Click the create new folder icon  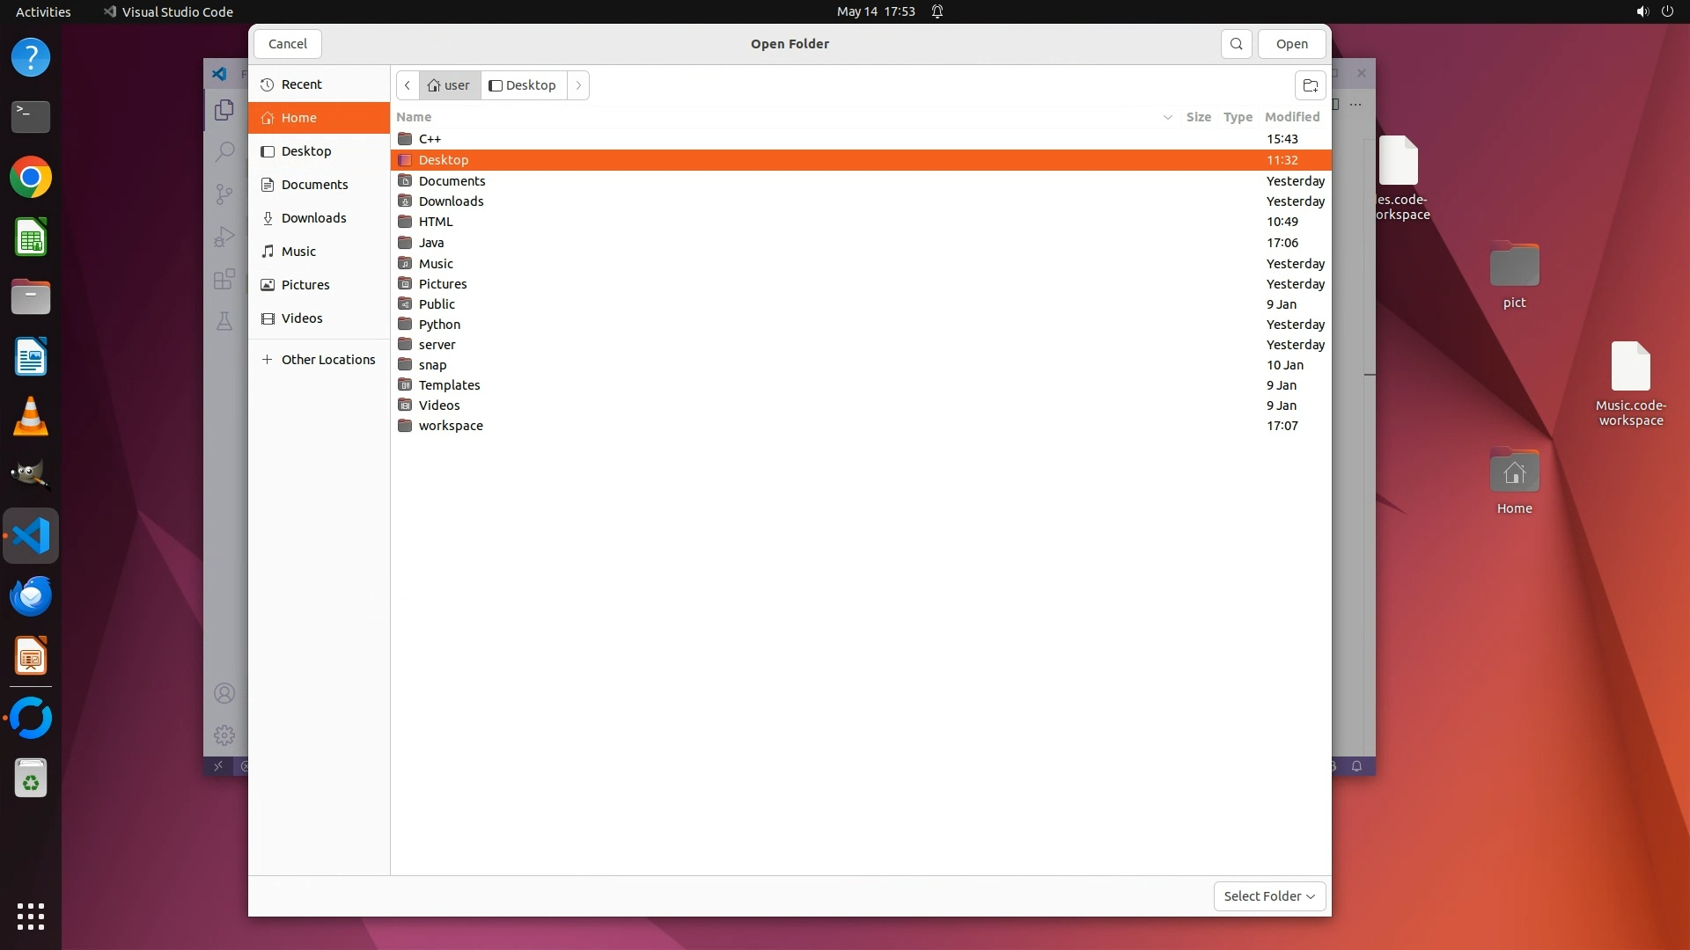1310,85
